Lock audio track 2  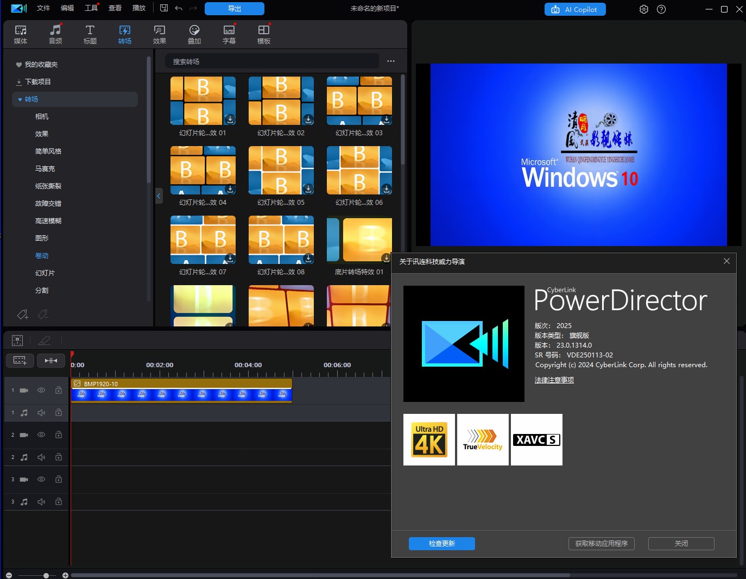pyautogui.click(x=59, y=457)
